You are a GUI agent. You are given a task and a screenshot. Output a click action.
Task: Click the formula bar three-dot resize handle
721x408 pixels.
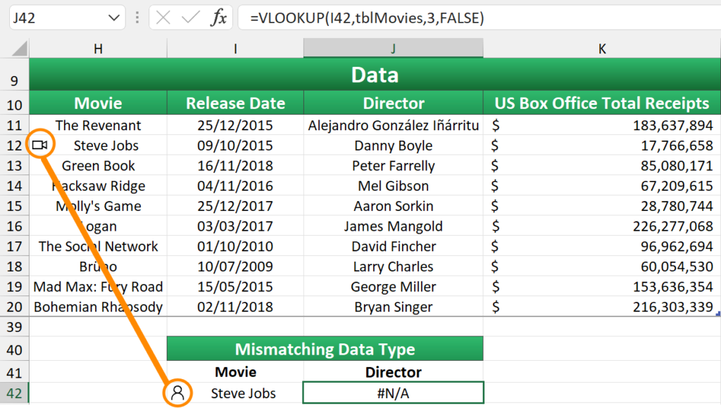[x=137, y=18]
